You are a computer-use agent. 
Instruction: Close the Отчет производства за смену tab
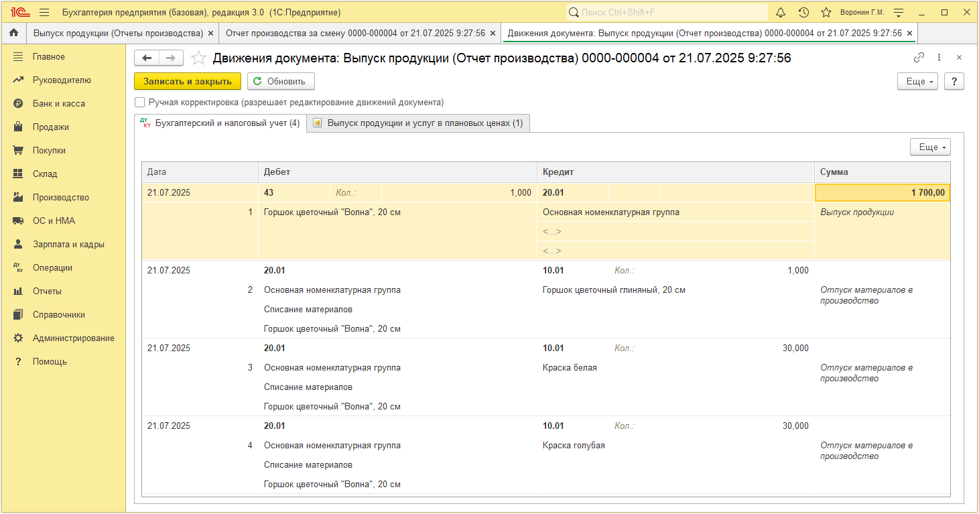tap(493, 33)
